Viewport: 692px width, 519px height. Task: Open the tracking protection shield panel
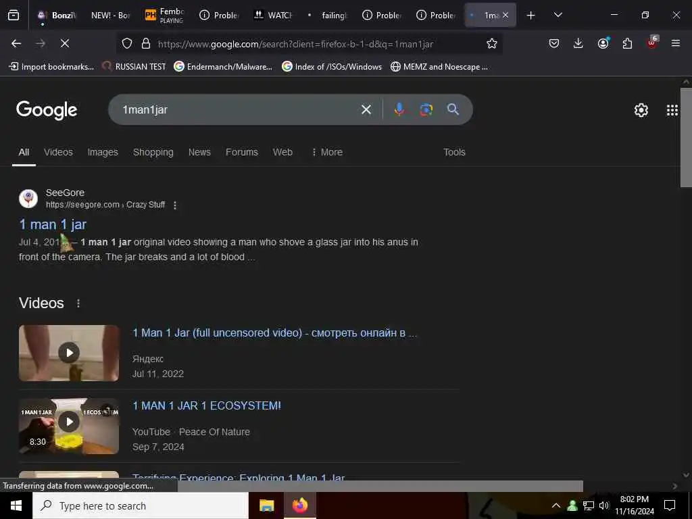(x=127, y=43)
